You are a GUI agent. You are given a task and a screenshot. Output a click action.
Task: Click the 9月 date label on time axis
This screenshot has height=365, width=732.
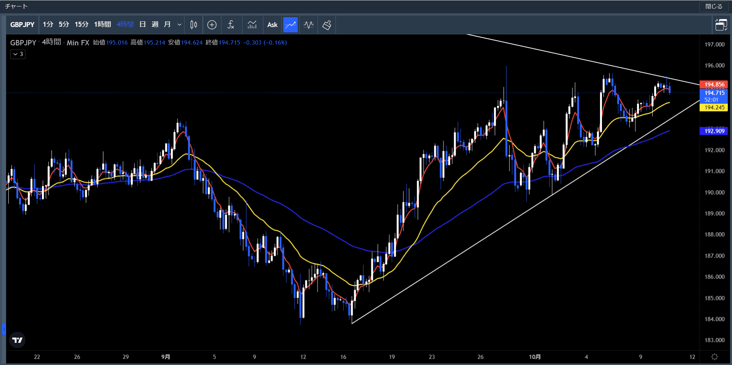[x=165, y=357]
